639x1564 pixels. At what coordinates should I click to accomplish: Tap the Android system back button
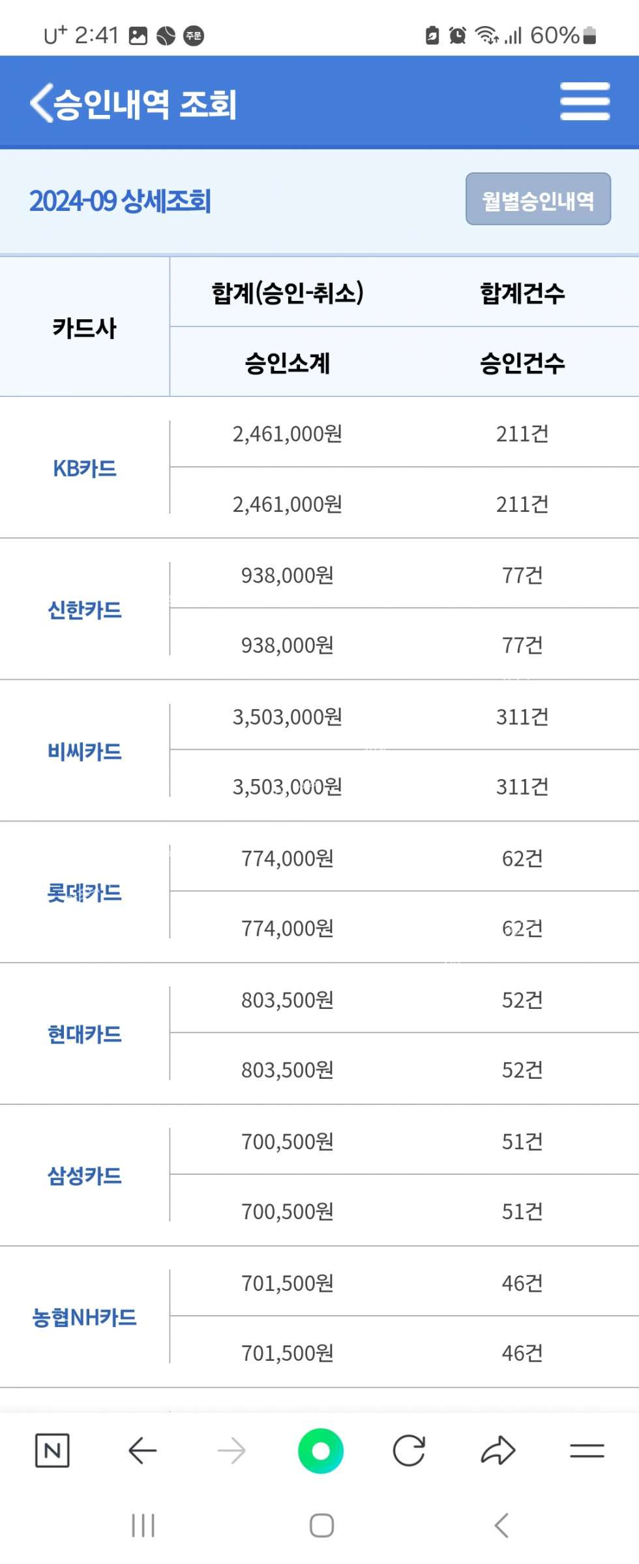(501, 1525)
